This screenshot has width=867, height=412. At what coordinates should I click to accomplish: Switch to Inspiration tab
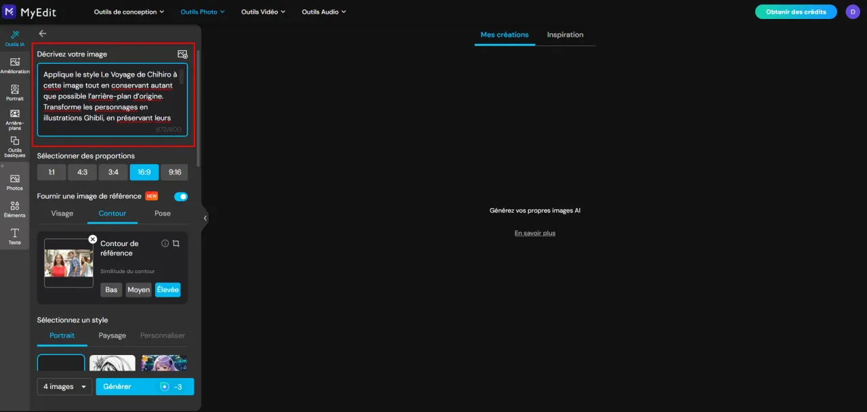pos(565,35)
